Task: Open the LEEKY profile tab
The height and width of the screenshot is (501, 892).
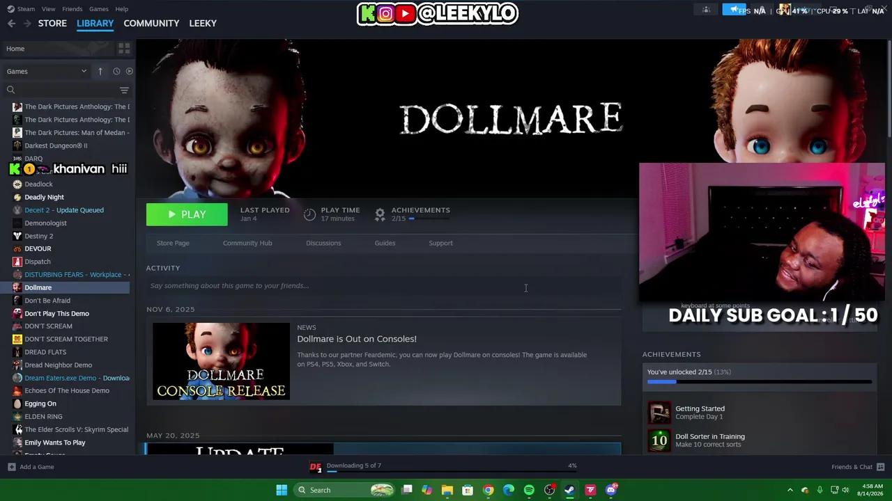Action: point(203,23)
